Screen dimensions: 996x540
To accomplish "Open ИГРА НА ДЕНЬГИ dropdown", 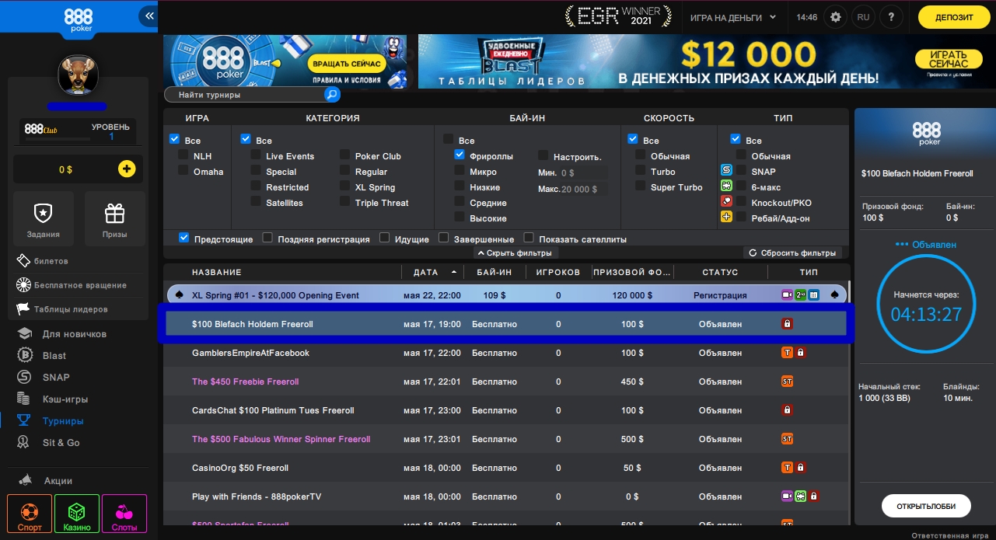I will (733, 17).
